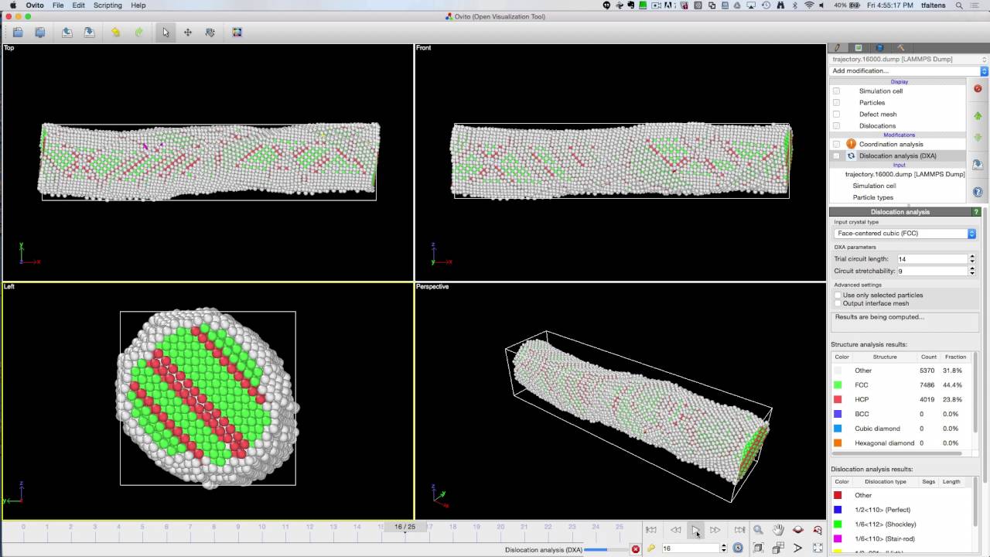
Task: Click Zoom scene extents cube icon
Action: click(x=758, y=548)
